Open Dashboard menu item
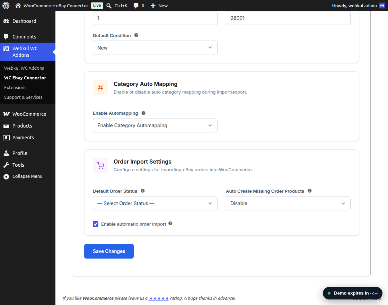The width and height of the screenshot is (388, 305). pyautogui.click(x=28, y=21)
